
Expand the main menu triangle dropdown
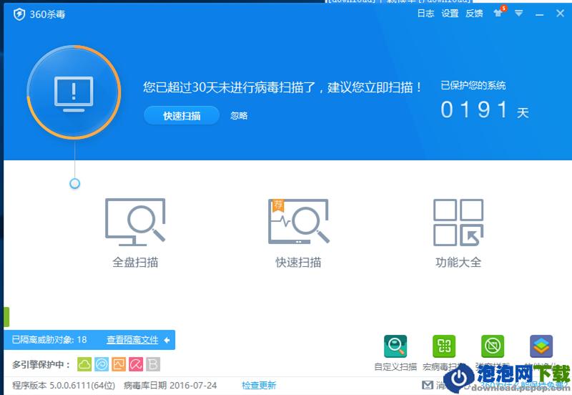pos(518,14)
